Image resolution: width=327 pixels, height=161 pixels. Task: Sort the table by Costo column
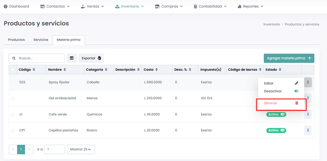(156, 70)
